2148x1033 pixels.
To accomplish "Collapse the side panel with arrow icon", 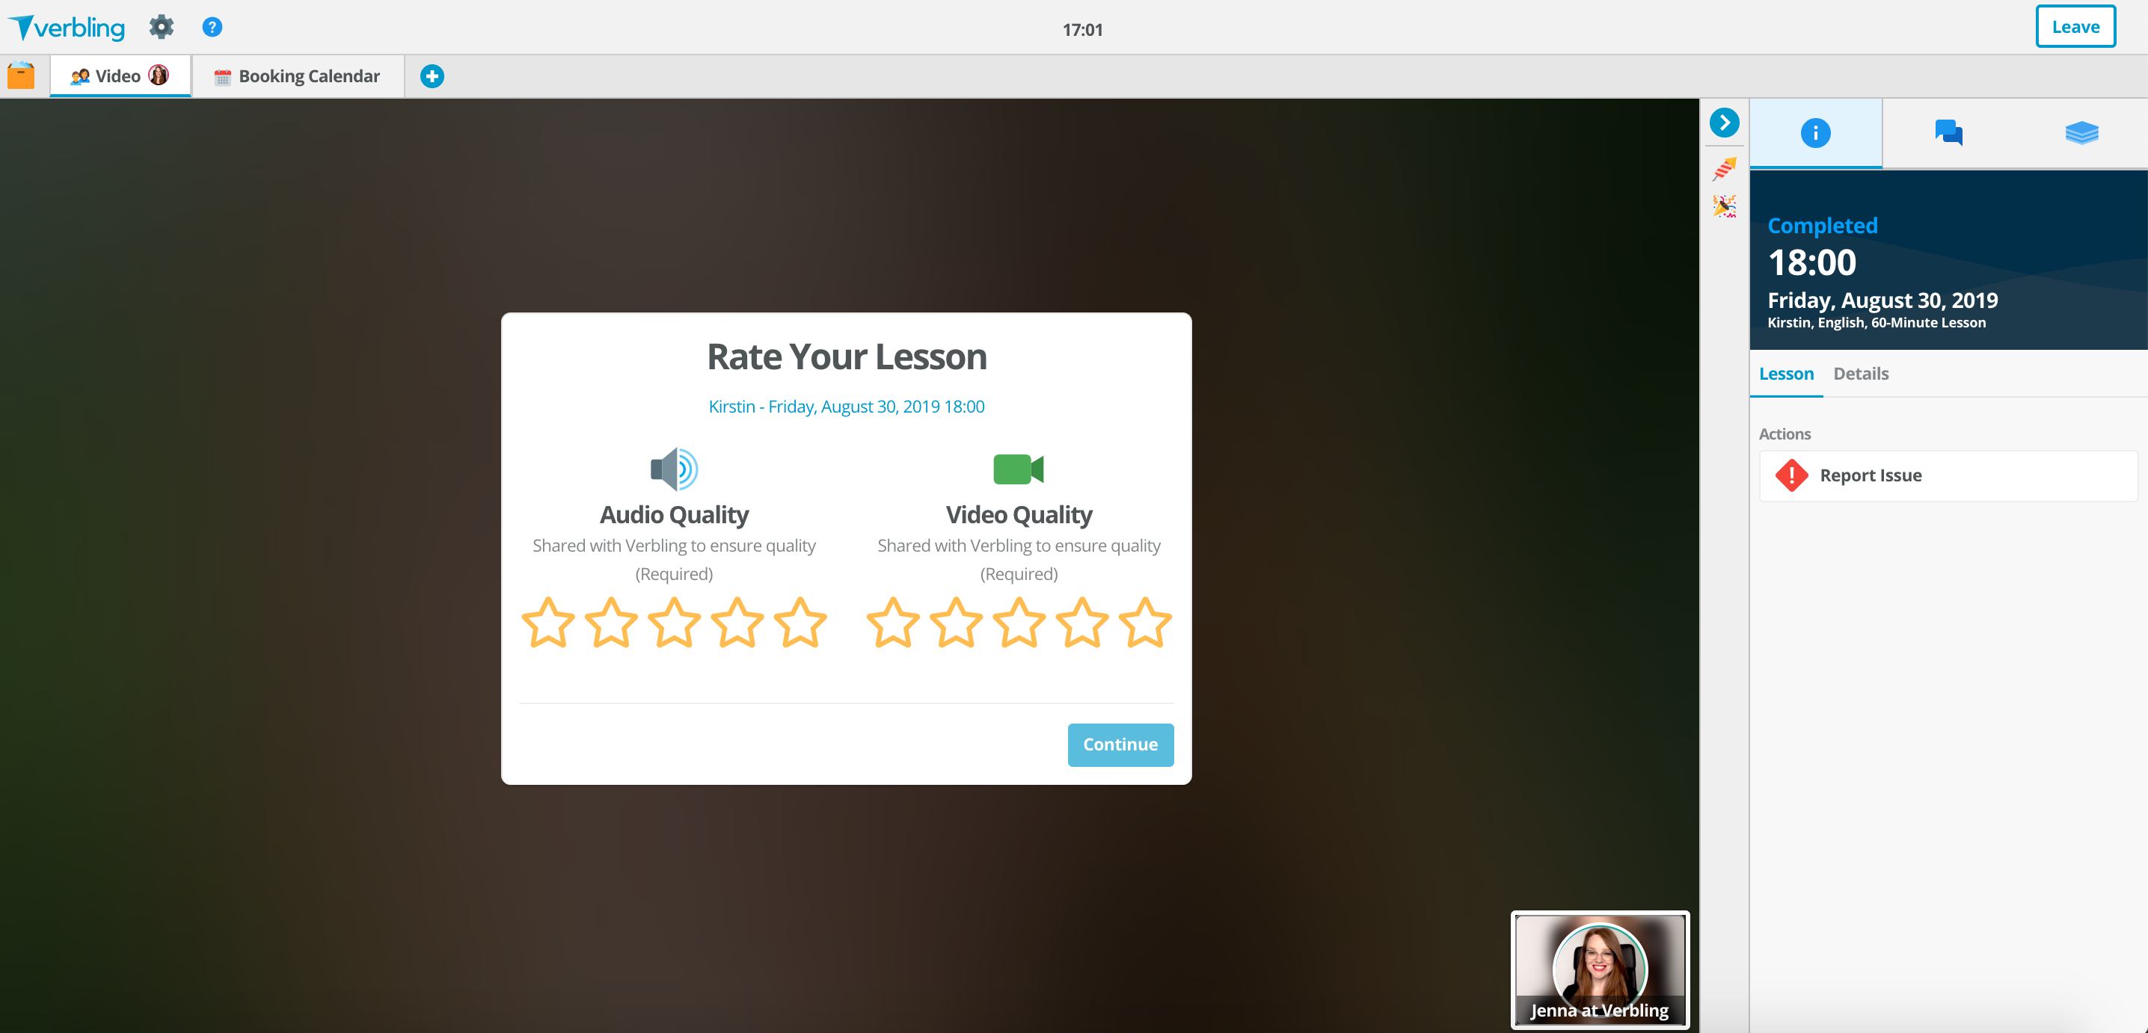I will [x=1725, y=123].
